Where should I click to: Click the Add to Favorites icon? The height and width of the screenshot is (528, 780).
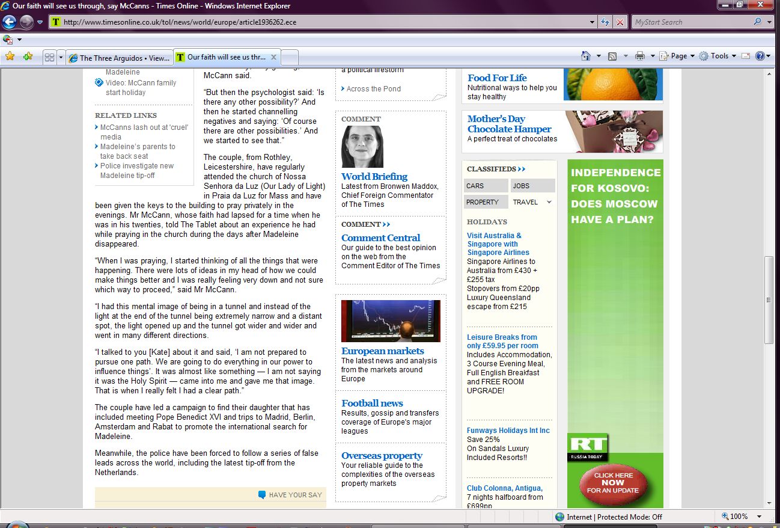[x=28, y=57]
